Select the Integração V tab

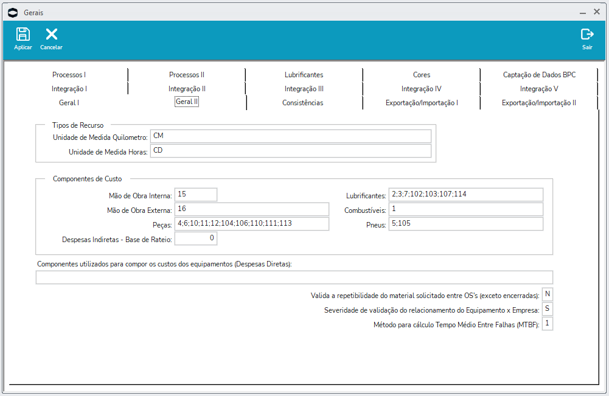pyautogui.click(x=539, y=89)
